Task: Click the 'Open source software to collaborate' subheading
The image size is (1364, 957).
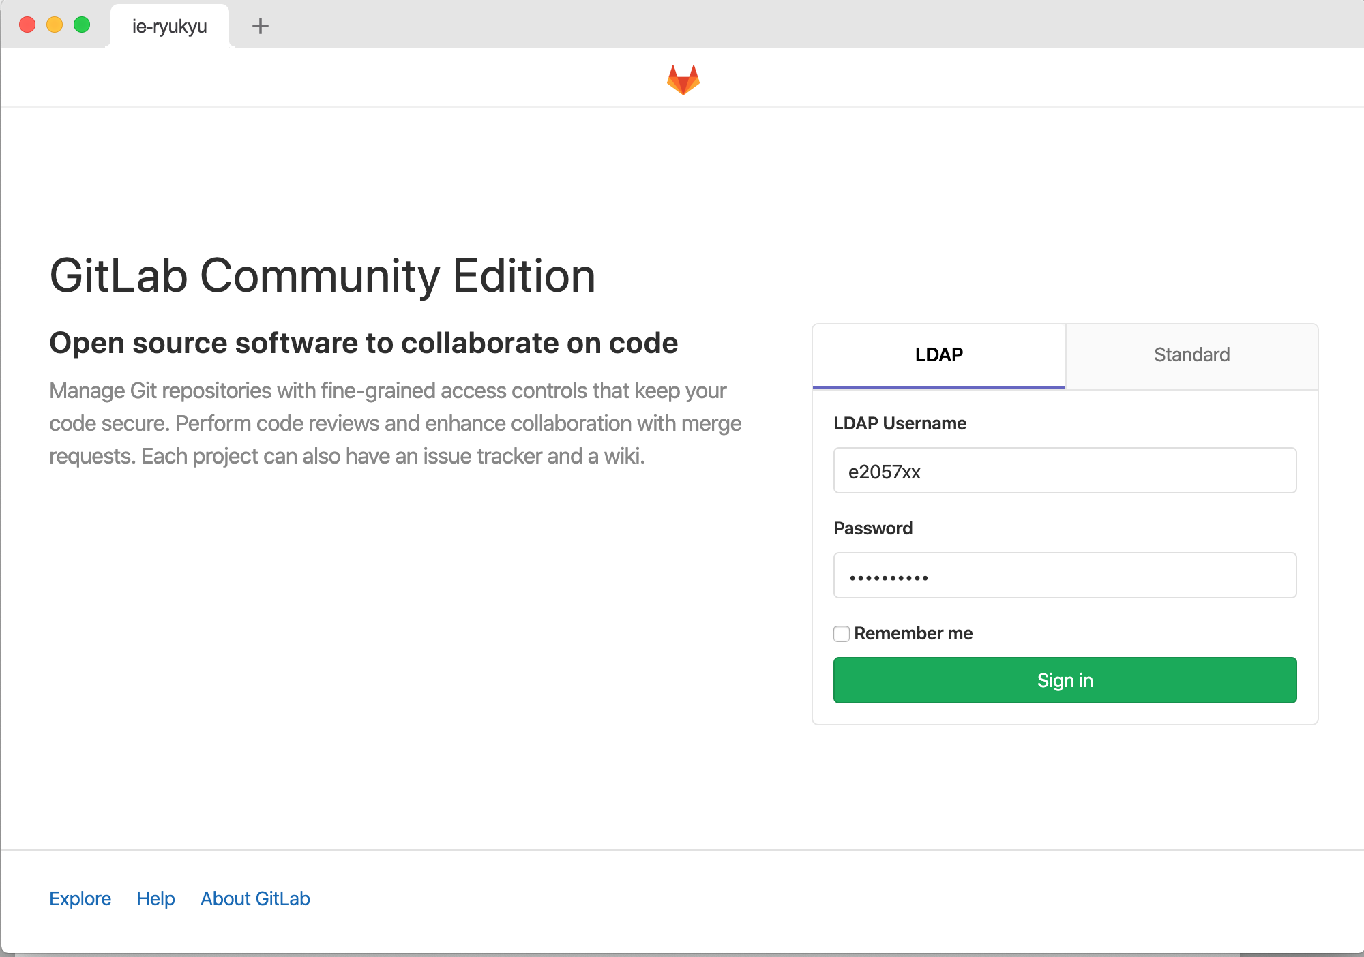Action: 364,343
